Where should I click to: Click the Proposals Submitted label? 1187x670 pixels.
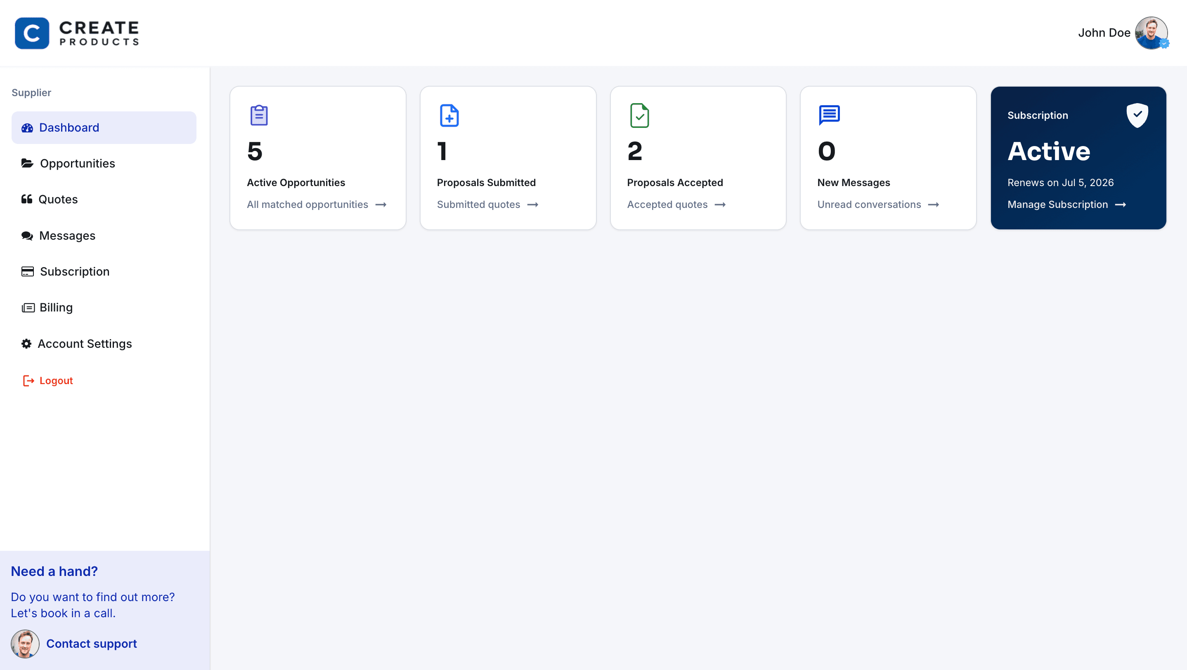[x=486, y=183]
